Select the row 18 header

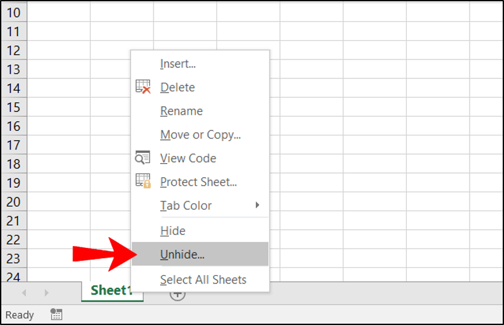tap(13, 164)
